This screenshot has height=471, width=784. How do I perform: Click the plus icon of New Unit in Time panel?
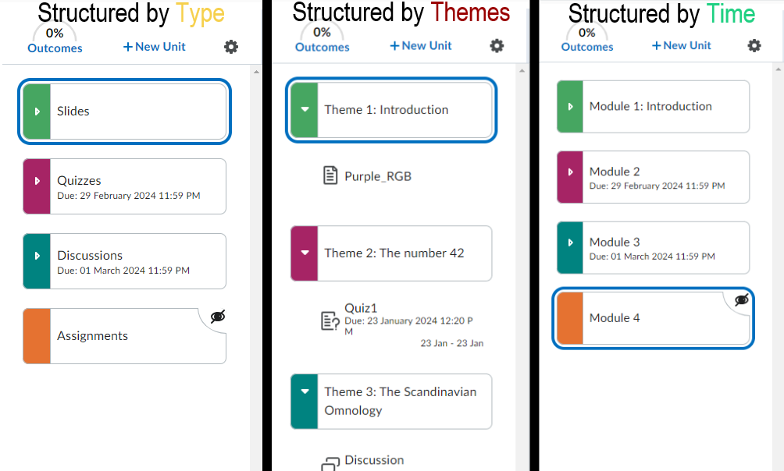pos(657,45)
